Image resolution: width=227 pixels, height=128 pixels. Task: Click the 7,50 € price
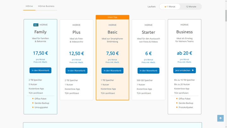click(x=113, y=53)
